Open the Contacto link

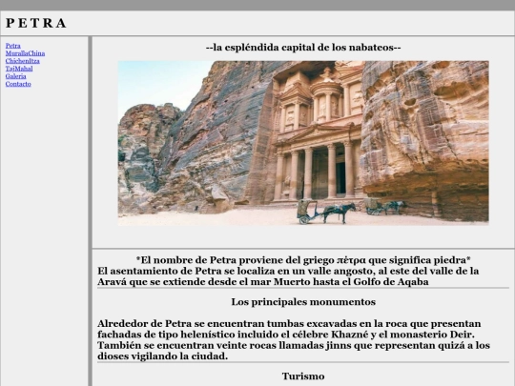[18, 84]
